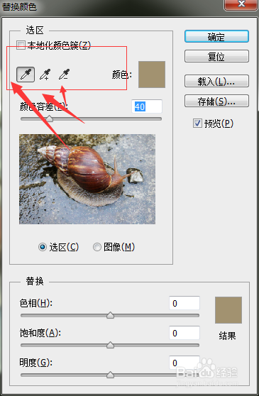259x396 pixels.
Task: Select the Add to Sample eyedropper
Action: 45,75
